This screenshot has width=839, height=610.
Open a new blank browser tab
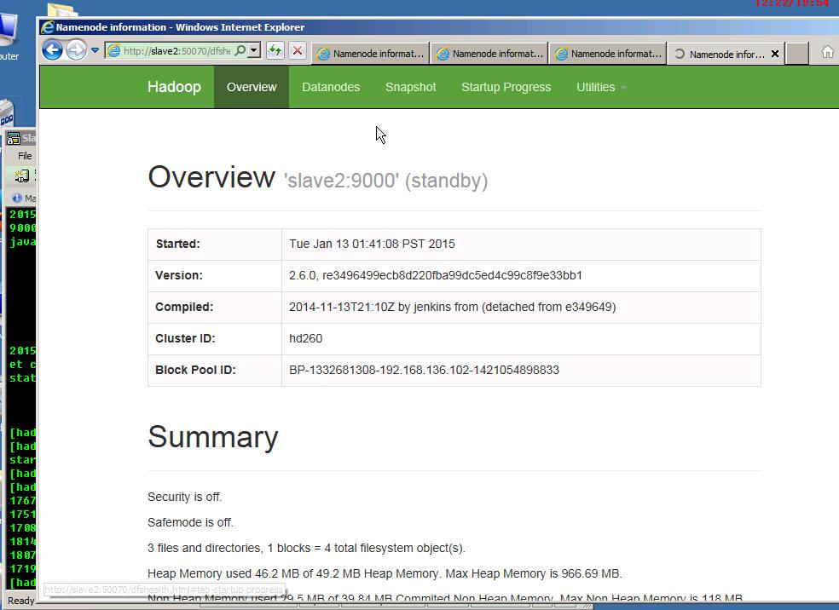(x=797, y=54)
